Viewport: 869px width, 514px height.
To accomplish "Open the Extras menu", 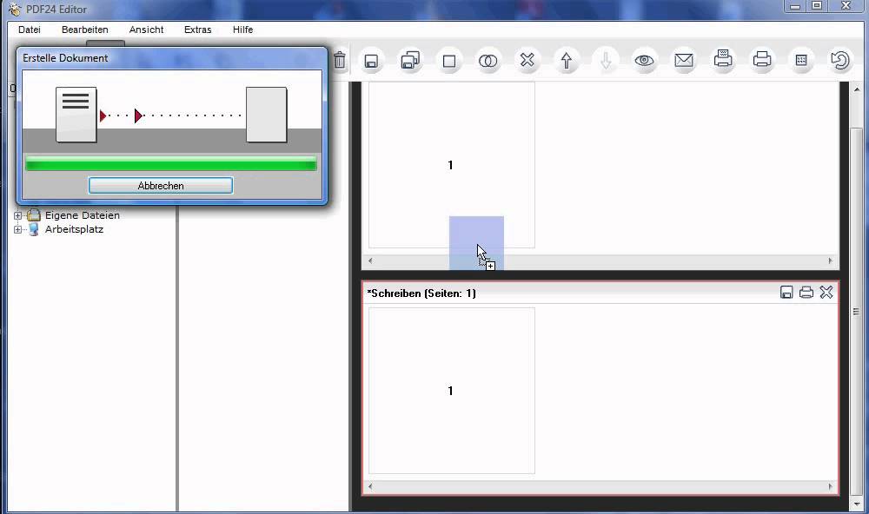I will point(198,30).
